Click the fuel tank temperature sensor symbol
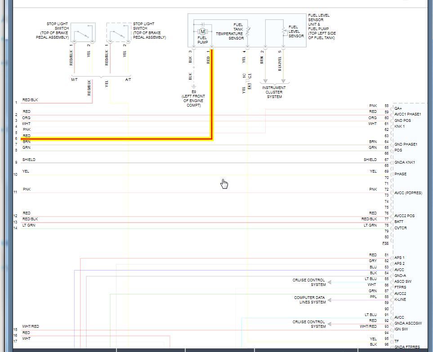Screen dimensions: 433x352 [x=247, y=31]
